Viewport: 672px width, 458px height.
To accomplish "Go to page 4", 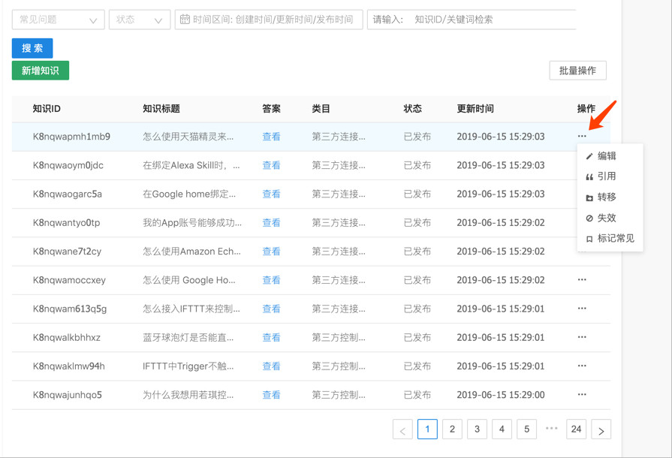I will pos(502,429).
